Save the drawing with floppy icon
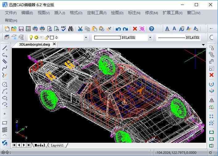218x156 pixels. pos(21,29)
